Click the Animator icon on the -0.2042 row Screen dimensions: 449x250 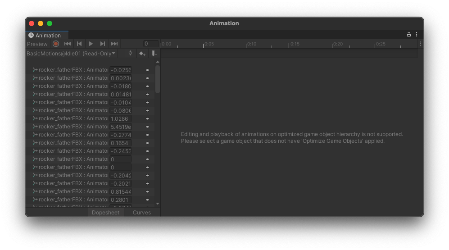(x=35, y=175)
